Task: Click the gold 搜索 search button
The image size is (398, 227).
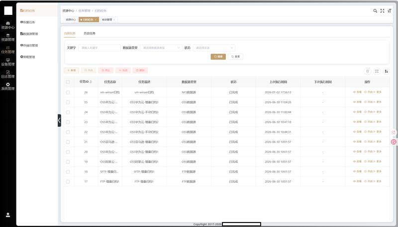Action: tap(218, 57)
